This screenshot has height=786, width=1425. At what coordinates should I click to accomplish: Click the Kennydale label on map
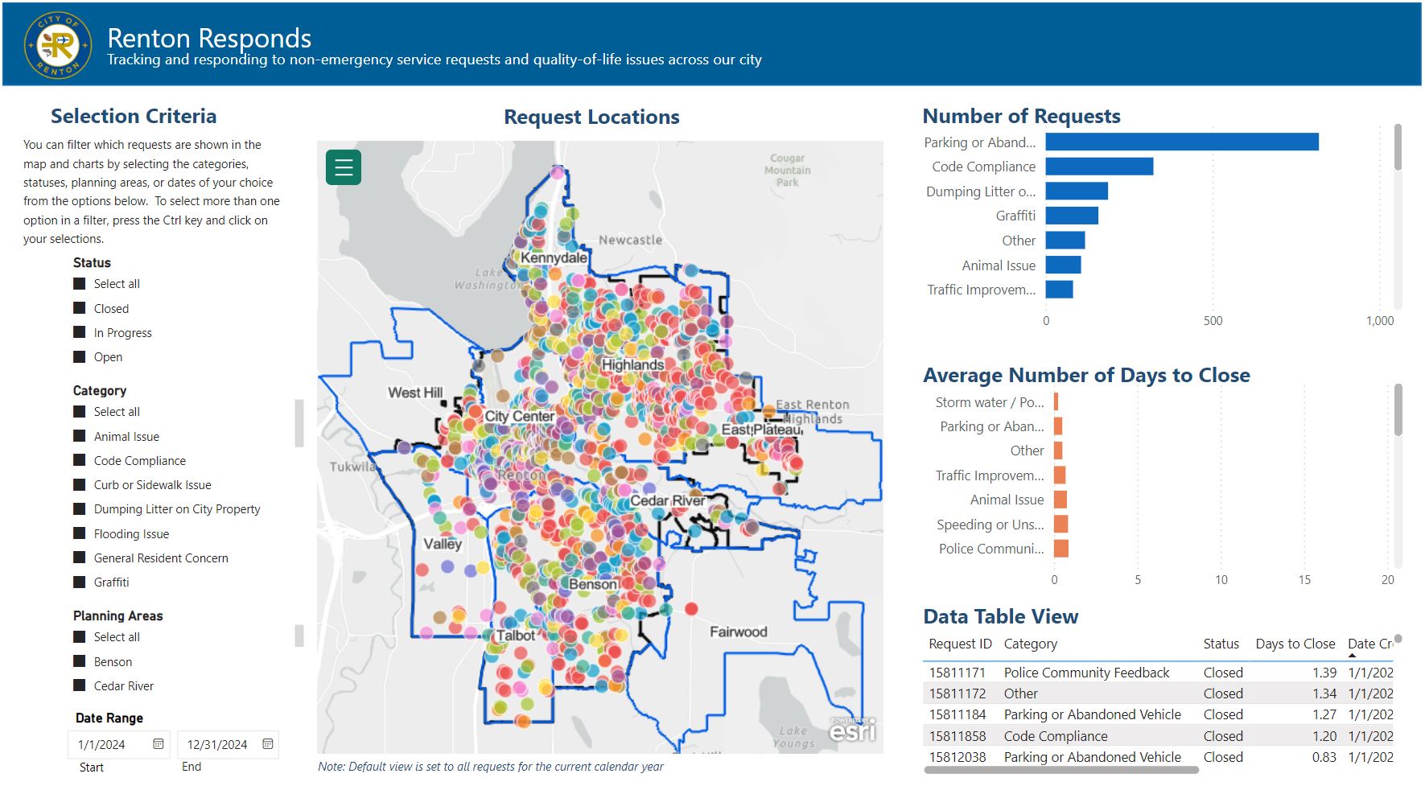pyautogui.click(x=554, y=257)
